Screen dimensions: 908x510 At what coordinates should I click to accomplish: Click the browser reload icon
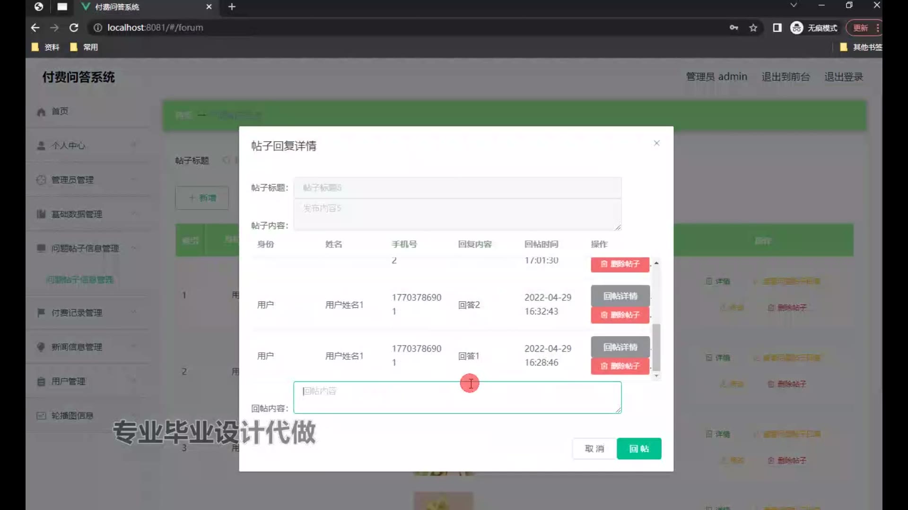[74, 28]
